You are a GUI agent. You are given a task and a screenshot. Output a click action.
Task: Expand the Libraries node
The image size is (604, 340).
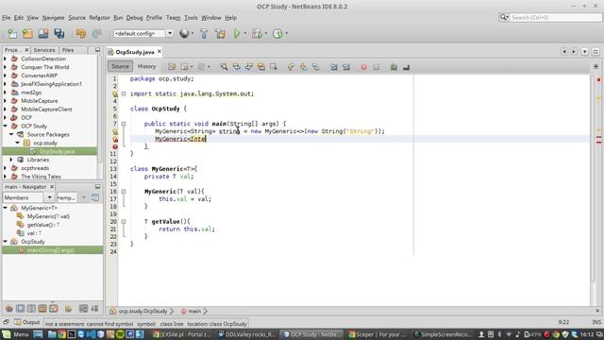click(11, 160)
